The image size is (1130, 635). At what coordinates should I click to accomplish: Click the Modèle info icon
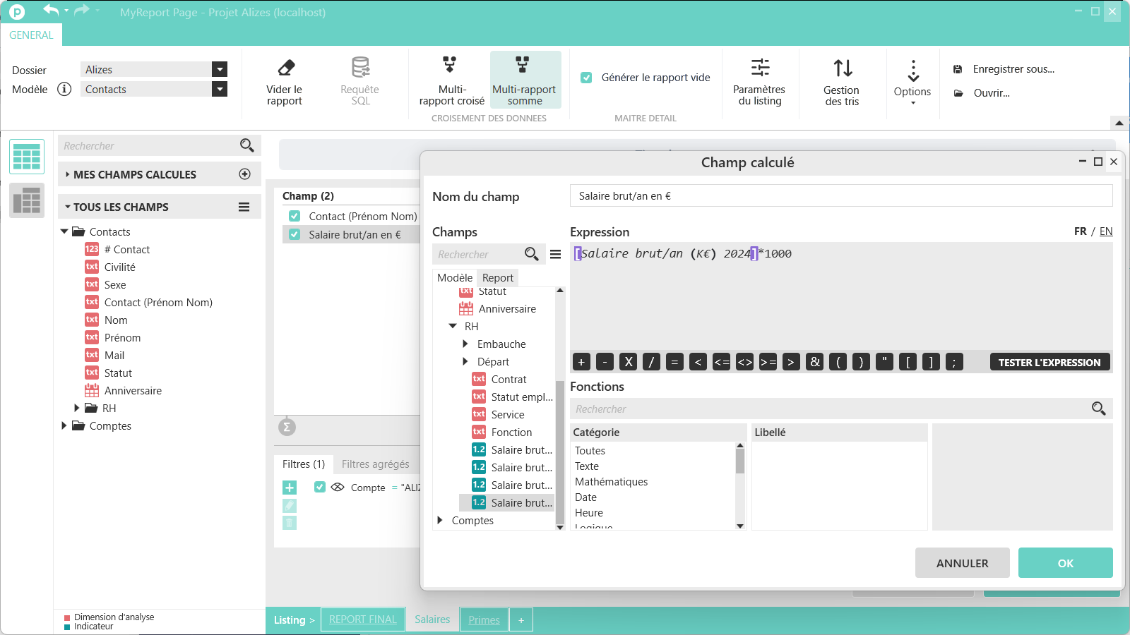pyautogui.click(x=64, y=89)
